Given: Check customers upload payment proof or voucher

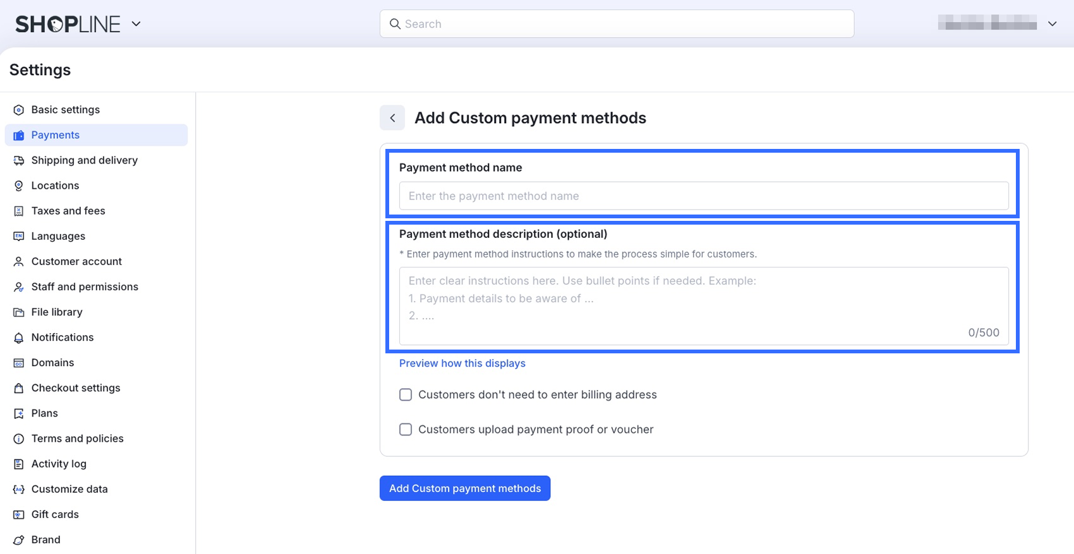Looking at the screenshot, I should 406,430.
